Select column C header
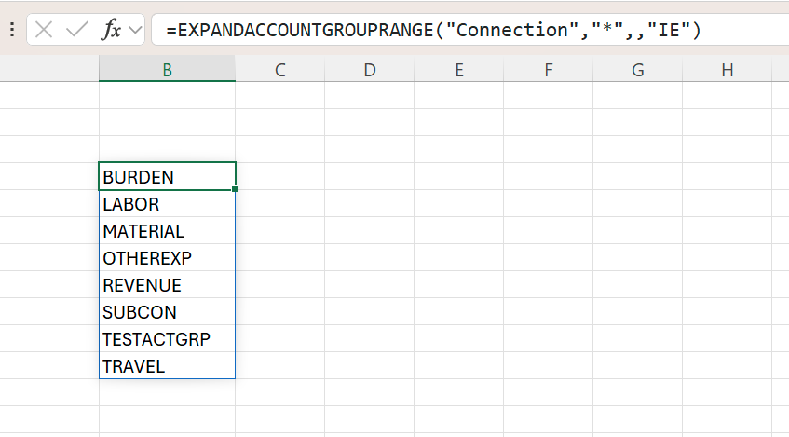 click(280, 70)
